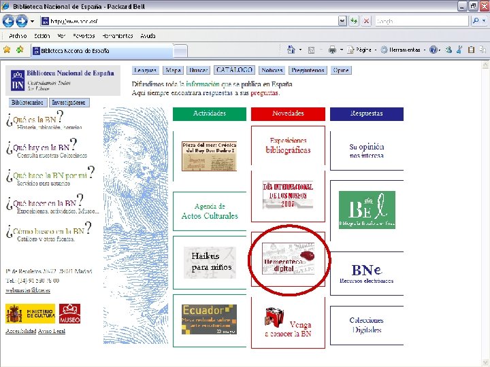Open the Archivo menu
Screen dimensions: 490x367
point(18,36)
